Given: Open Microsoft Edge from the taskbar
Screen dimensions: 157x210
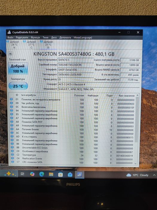Looking at the screenshot, I should (42, 174).
